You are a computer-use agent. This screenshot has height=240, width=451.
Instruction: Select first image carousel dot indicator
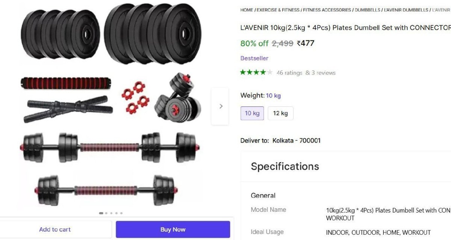point(101,213)
